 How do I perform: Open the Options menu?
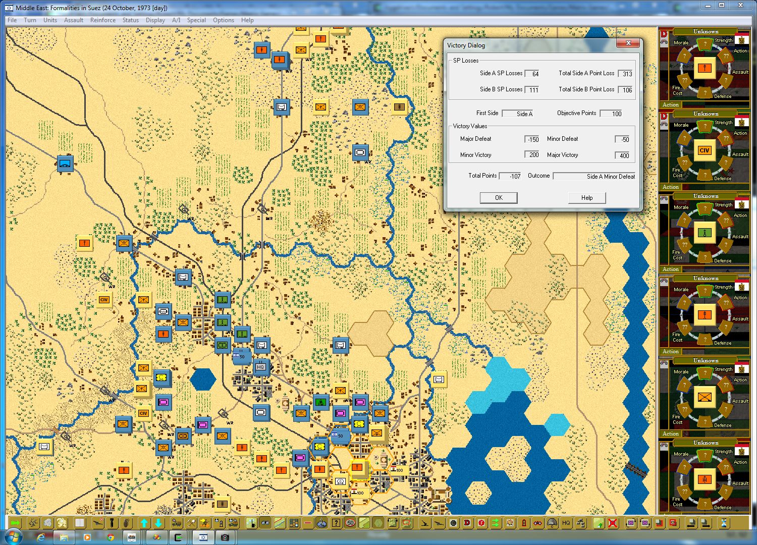[224, 20]
